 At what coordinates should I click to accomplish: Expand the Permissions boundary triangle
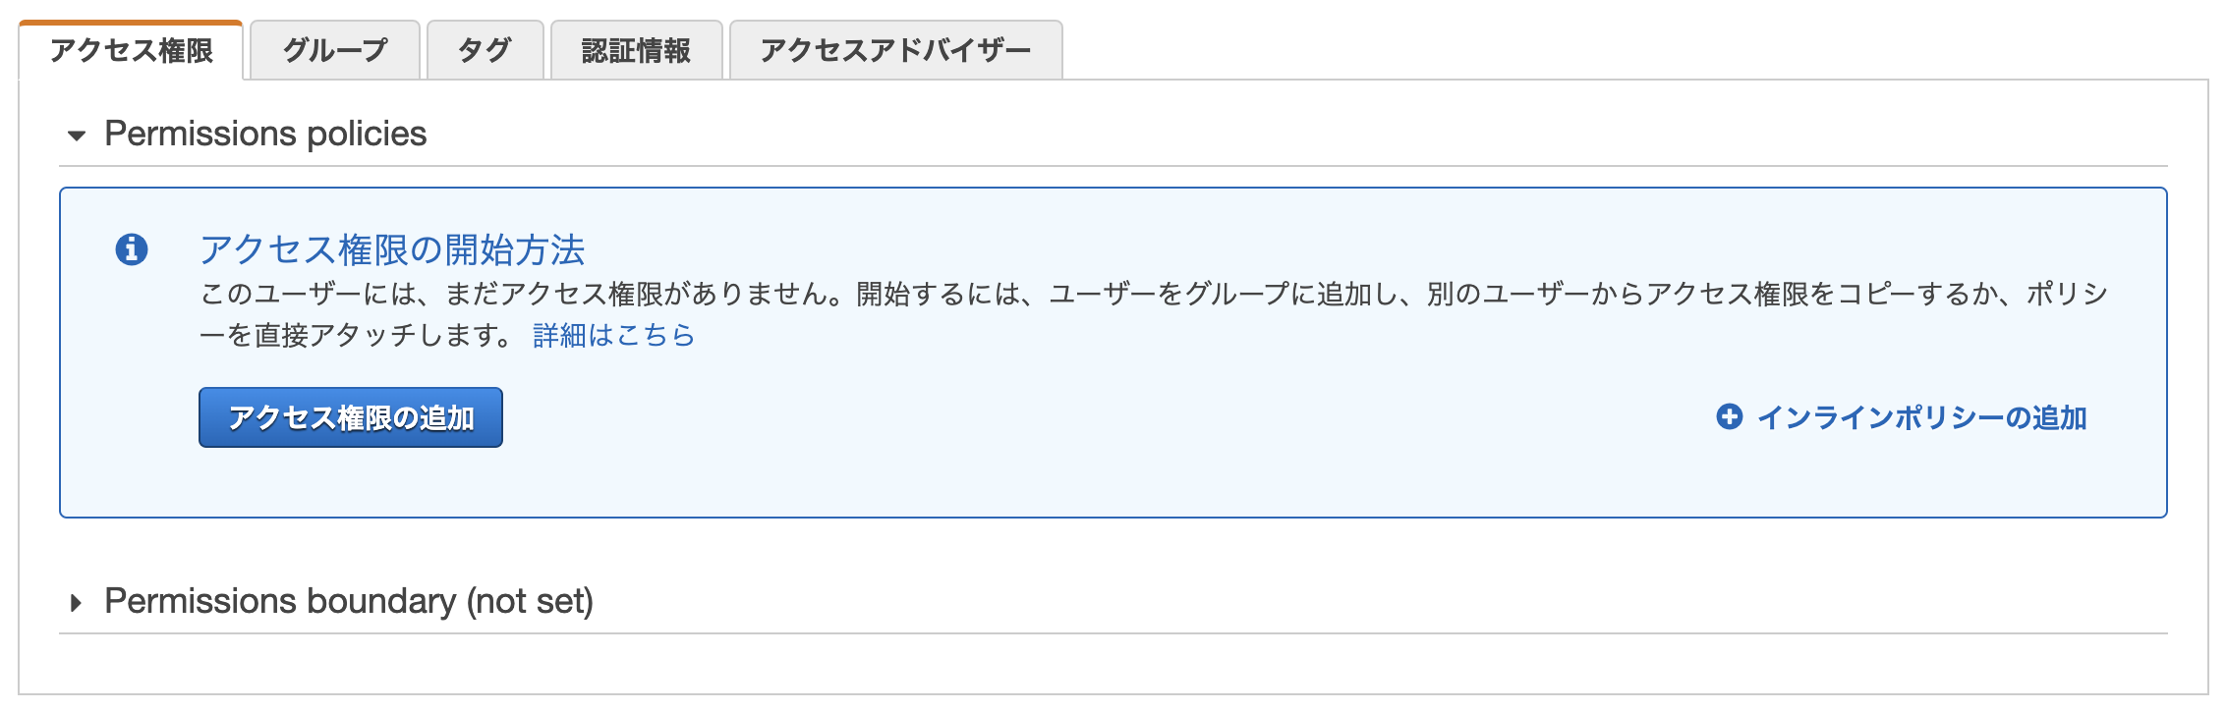click(x=76, y=602)
